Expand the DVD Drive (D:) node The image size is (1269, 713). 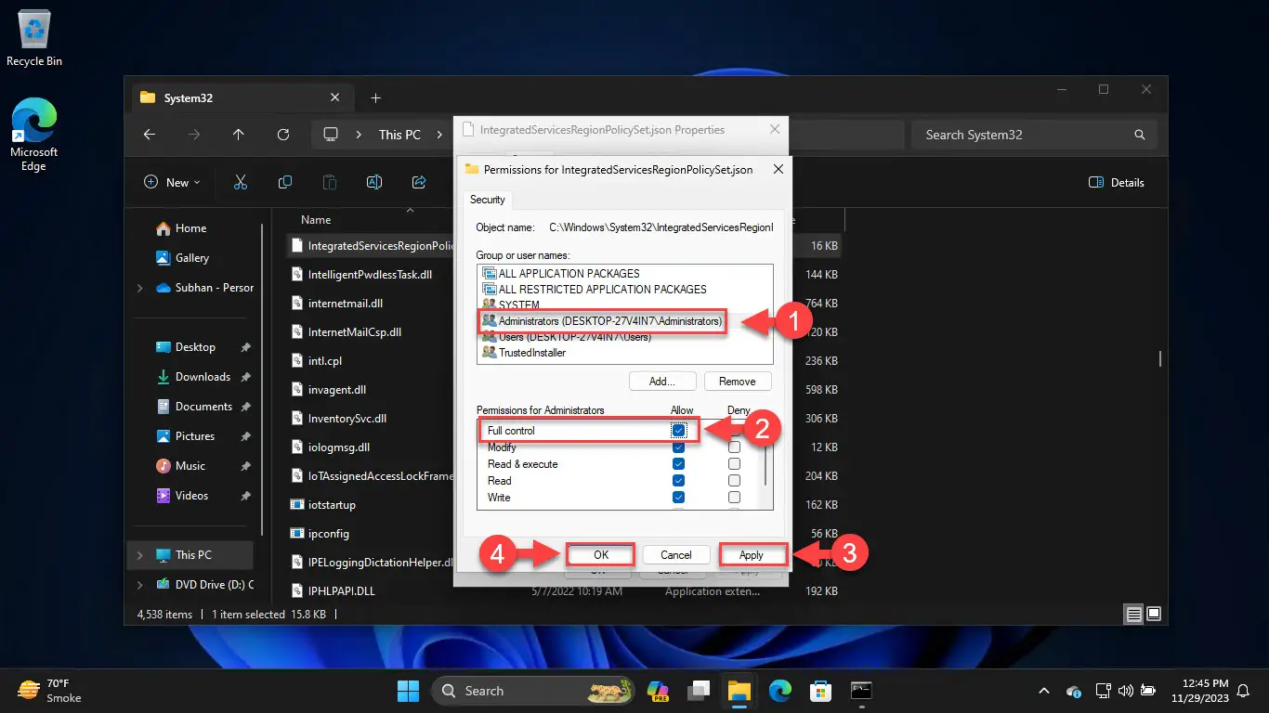(140, 585)
